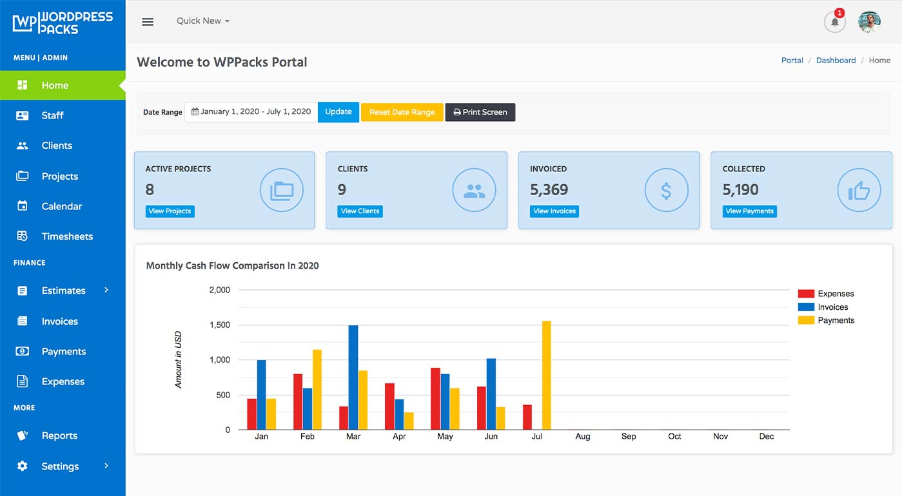Image resolution: width=902 pixels, height=496 pixels.
Task: Open the Calendar from the sidebar
Action: click(21, 205)
